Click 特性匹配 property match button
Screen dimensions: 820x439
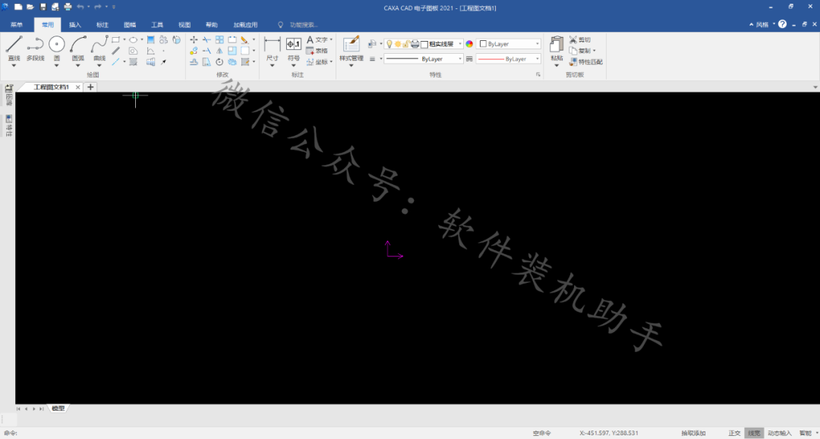coord(585,61)
